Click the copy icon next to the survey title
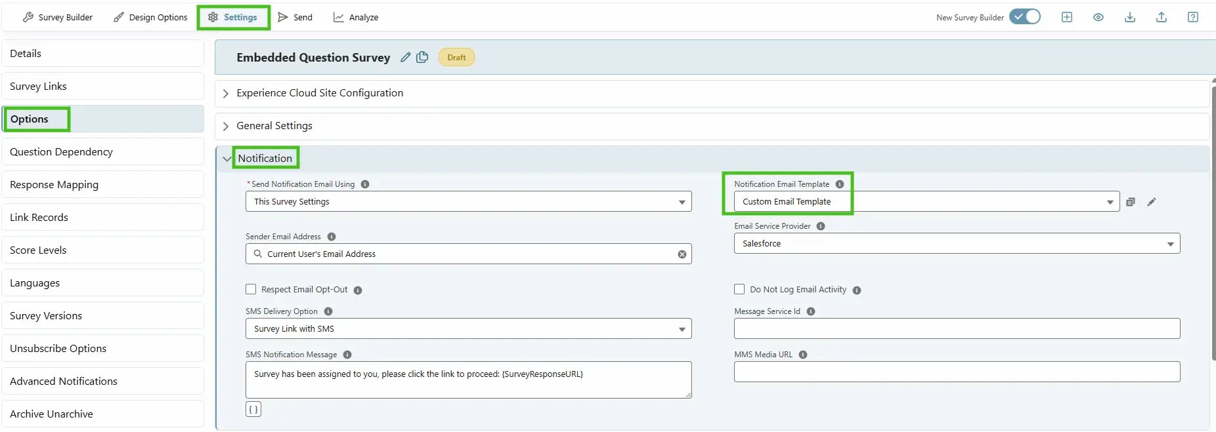 coord(422,57)
